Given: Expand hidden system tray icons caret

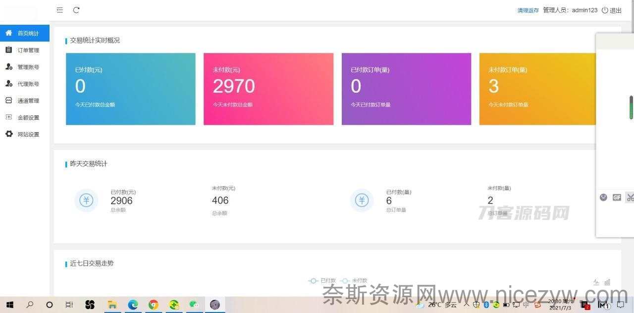Looking at the screenshot, I should (467, 305).
